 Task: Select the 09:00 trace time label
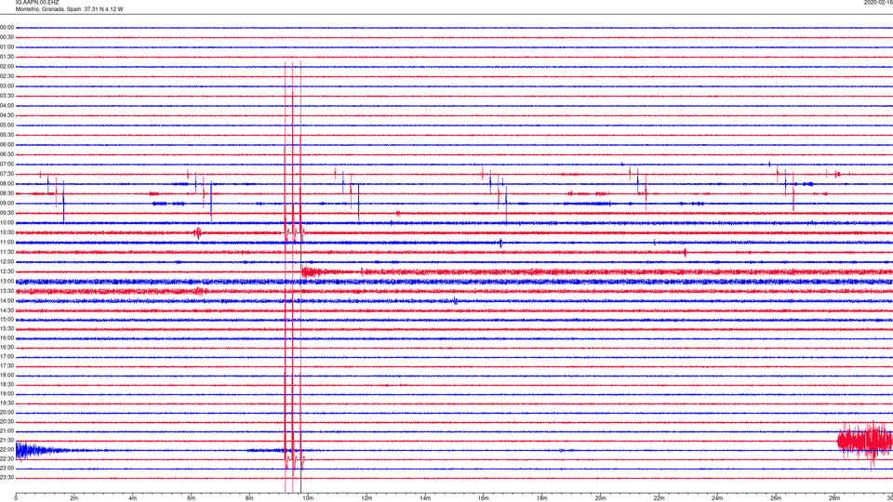(7, 204)
